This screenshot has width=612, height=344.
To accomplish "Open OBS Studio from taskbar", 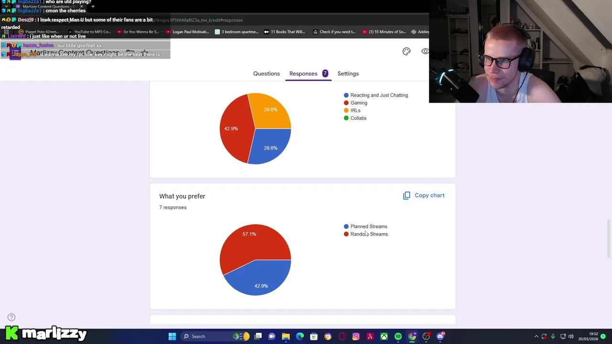I will click(426, 336).
